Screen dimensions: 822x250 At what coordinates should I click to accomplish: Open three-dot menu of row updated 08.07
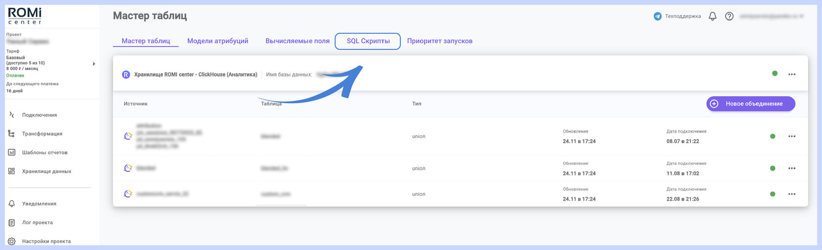point(792,136)
